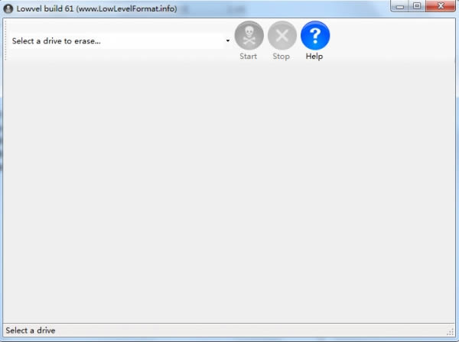Click the 'Select a drive' status bar text
This screenshot has height=342, width=459.
click(31, 331)
